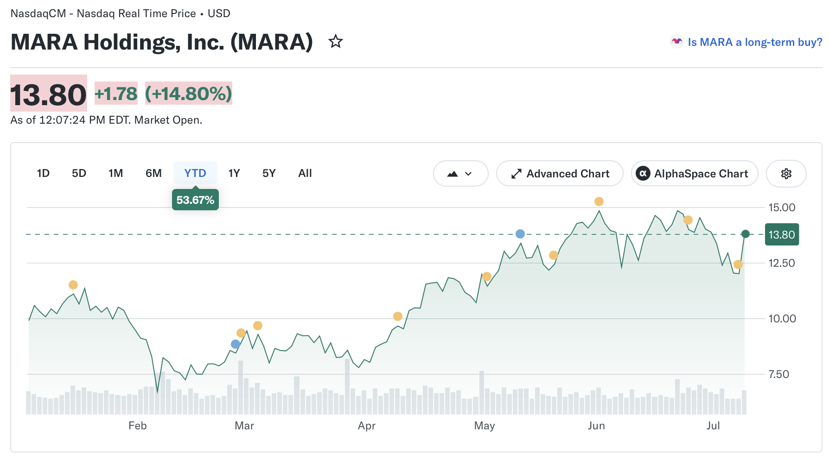Click the Jun month label

(596, 426)
